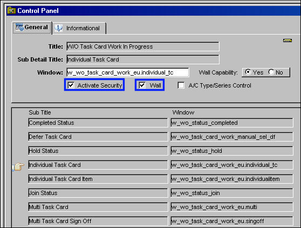
Task: Select the Multi Task Card Sign Off row
Action: point(98,221)
